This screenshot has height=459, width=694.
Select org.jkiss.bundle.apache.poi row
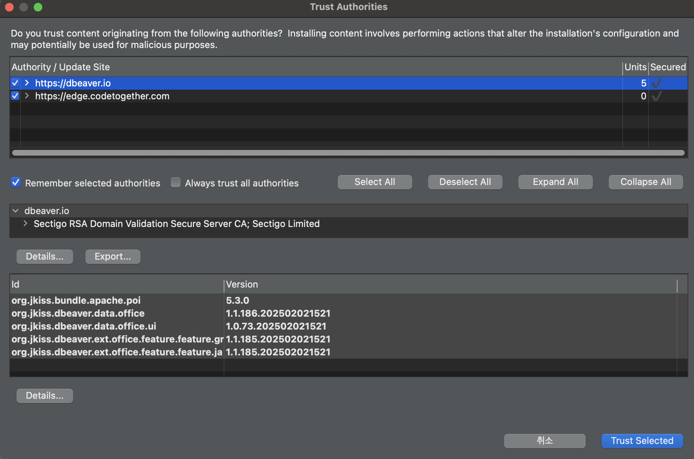coord(76,301)
